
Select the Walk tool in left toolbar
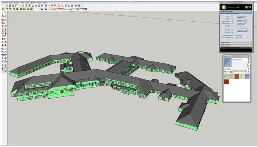(x=2, y=61)
